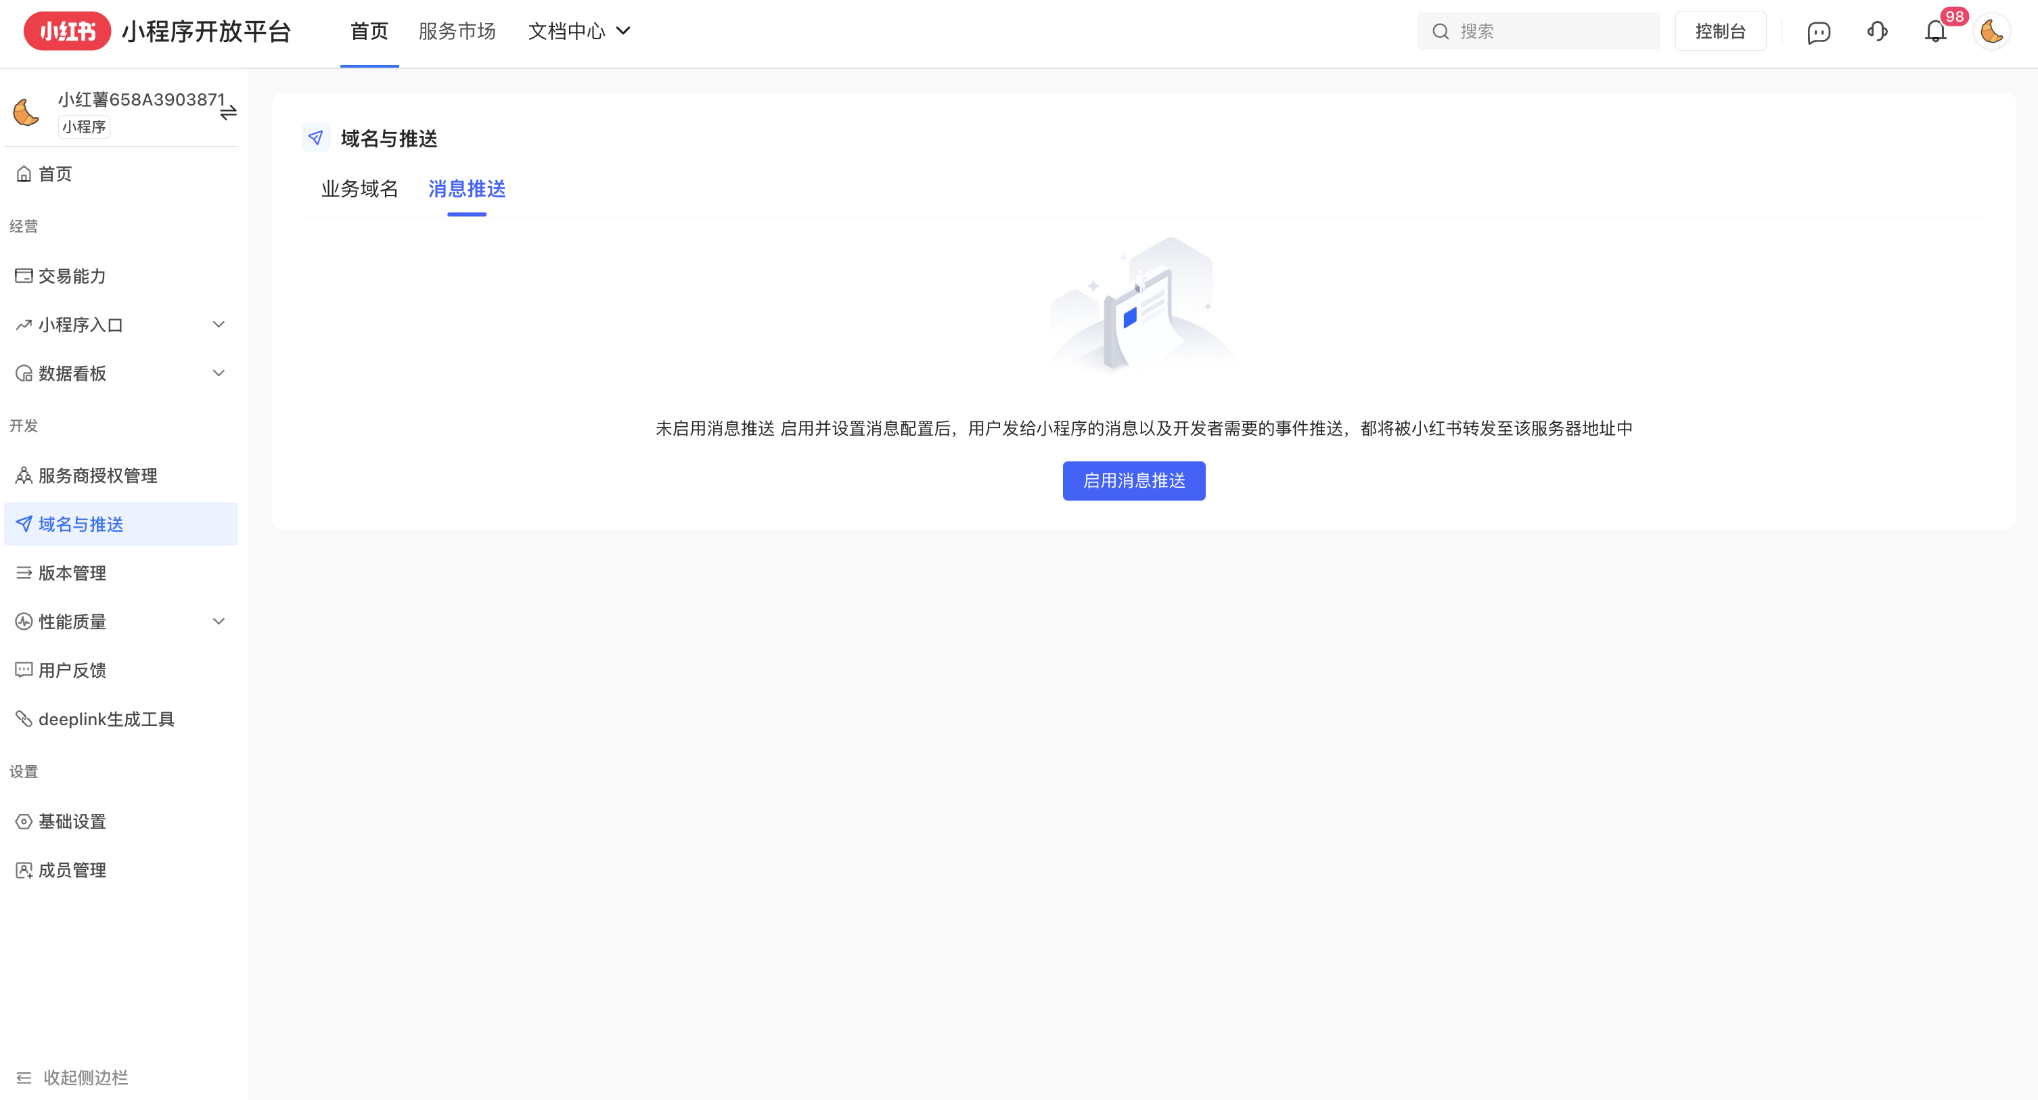The height and width of the screenshot is (1100, 2038).
Task: Switch to the 业务域名 tab
Action: tap(359, 189)
